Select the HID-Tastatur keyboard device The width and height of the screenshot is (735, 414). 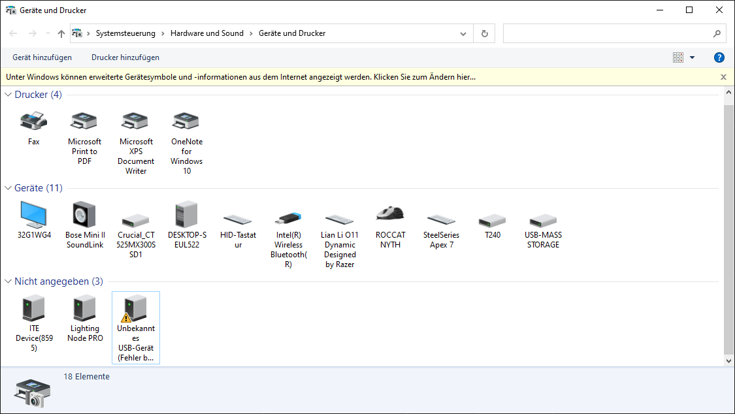pyautogui.click(x=238, y=219)
